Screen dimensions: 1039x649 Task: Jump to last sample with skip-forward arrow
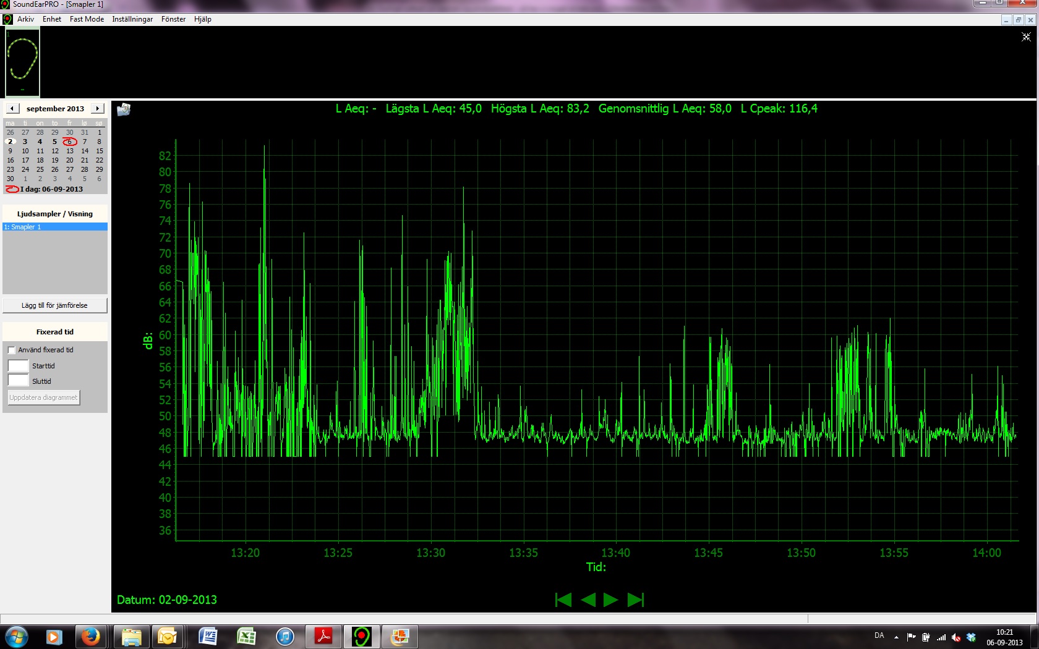pos(636,600)
